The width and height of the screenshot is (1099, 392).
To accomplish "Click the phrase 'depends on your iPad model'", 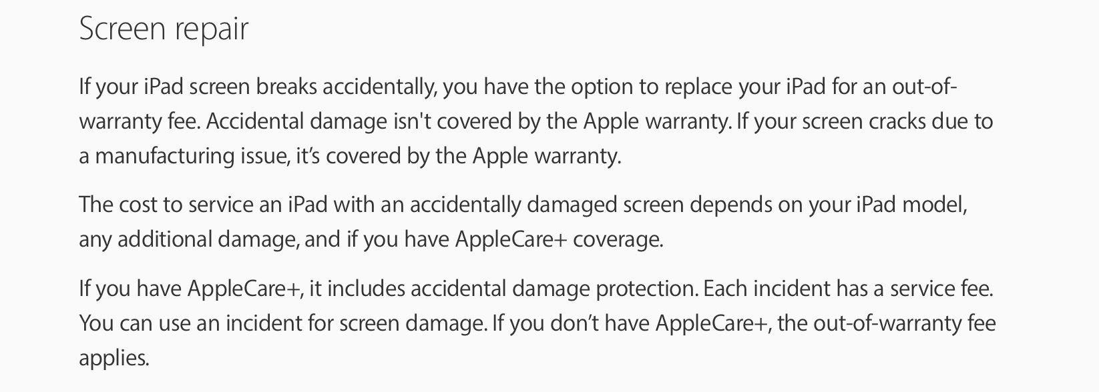I will coord(829,204).
